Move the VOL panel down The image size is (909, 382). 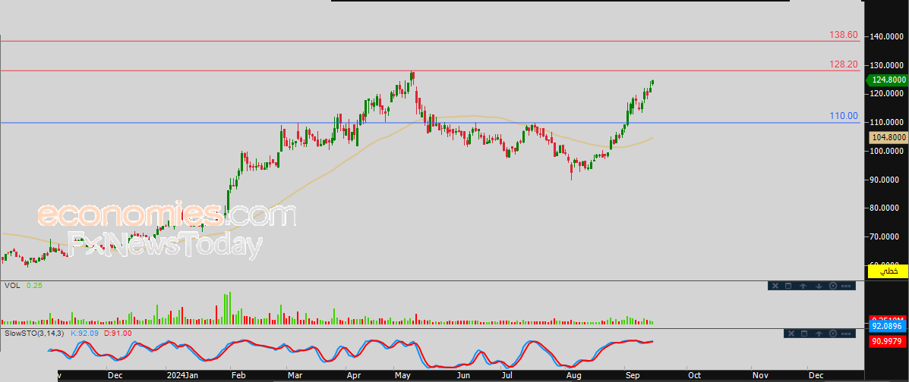819,286
